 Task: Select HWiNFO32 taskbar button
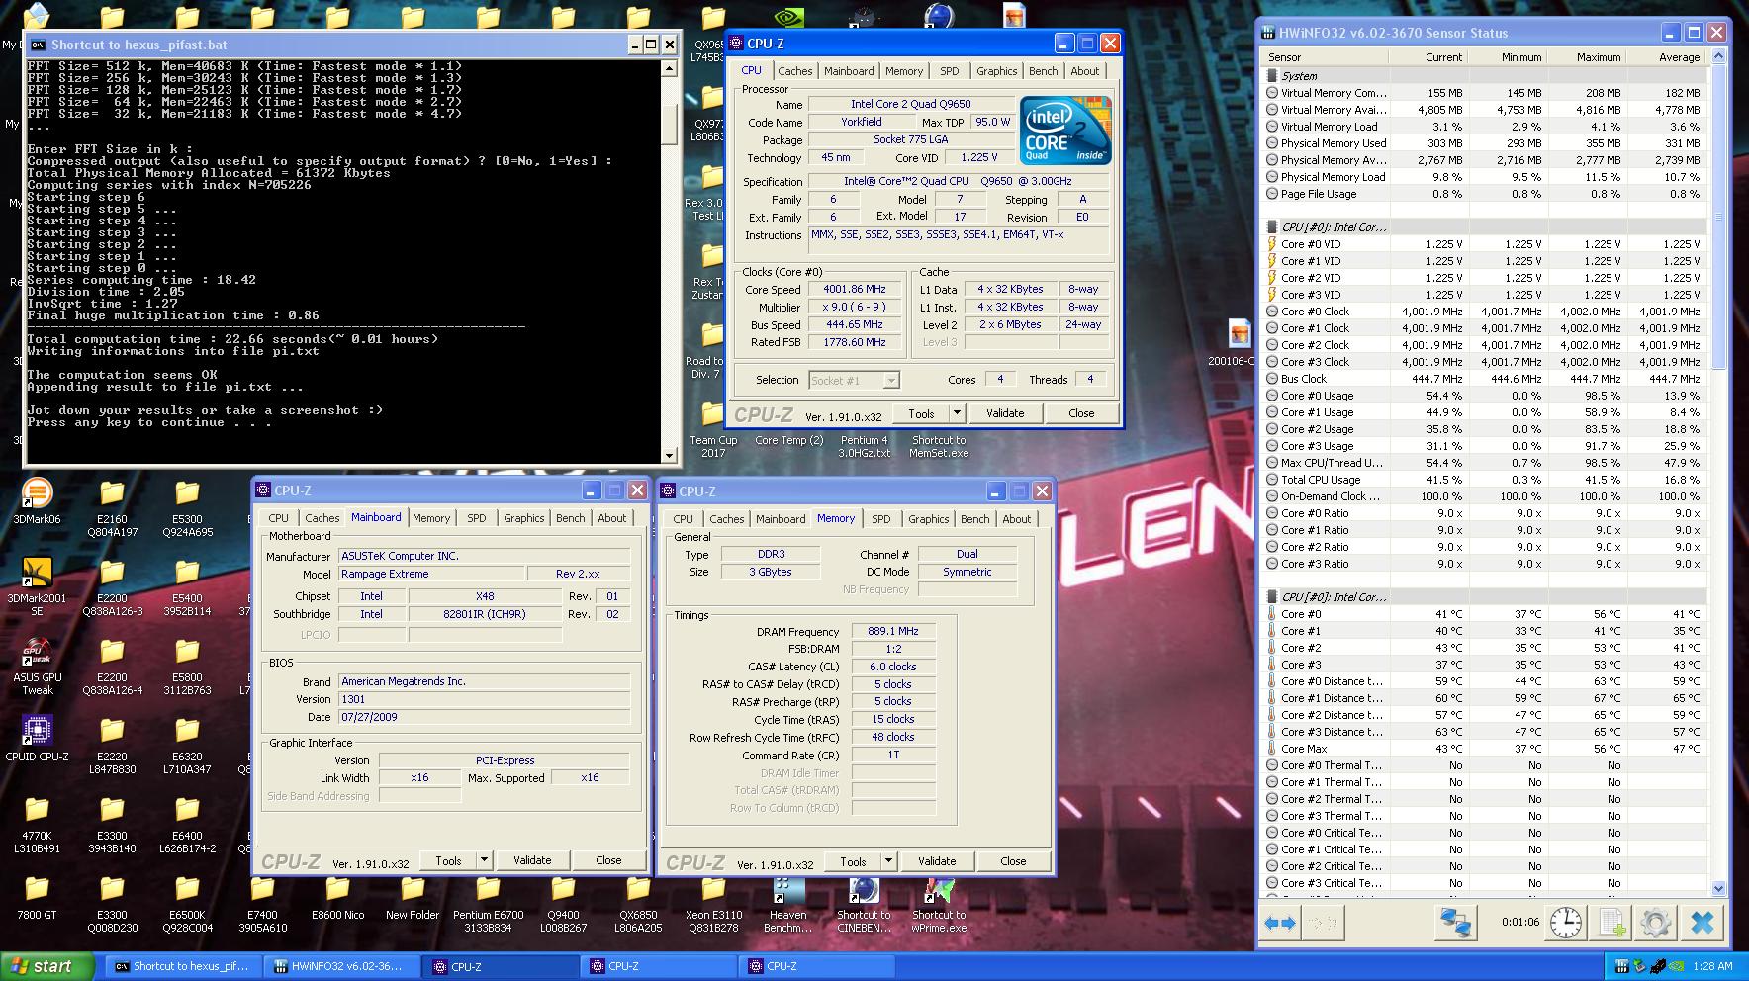(341, 966)
